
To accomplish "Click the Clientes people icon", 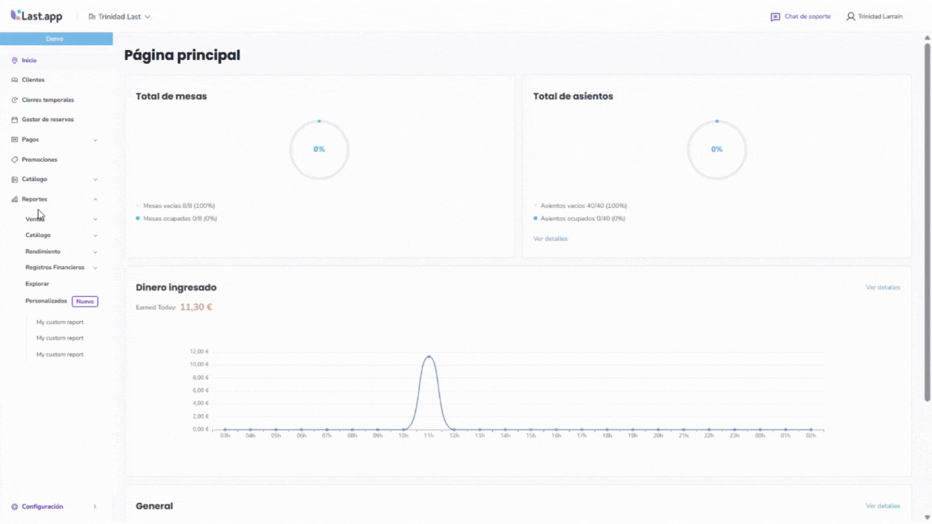I will pyautogui.click(x=15, y=80).
